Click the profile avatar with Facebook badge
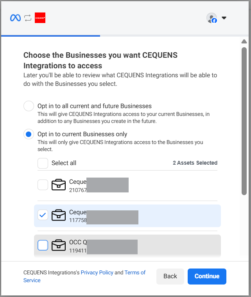Screen dimensions: 251x297 212,18
